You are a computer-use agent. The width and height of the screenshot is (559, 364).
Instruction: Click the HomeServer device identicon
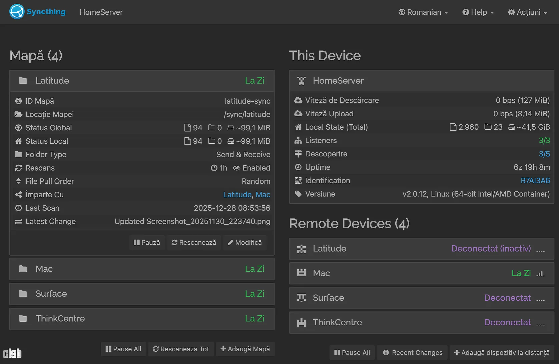point(302,81)
